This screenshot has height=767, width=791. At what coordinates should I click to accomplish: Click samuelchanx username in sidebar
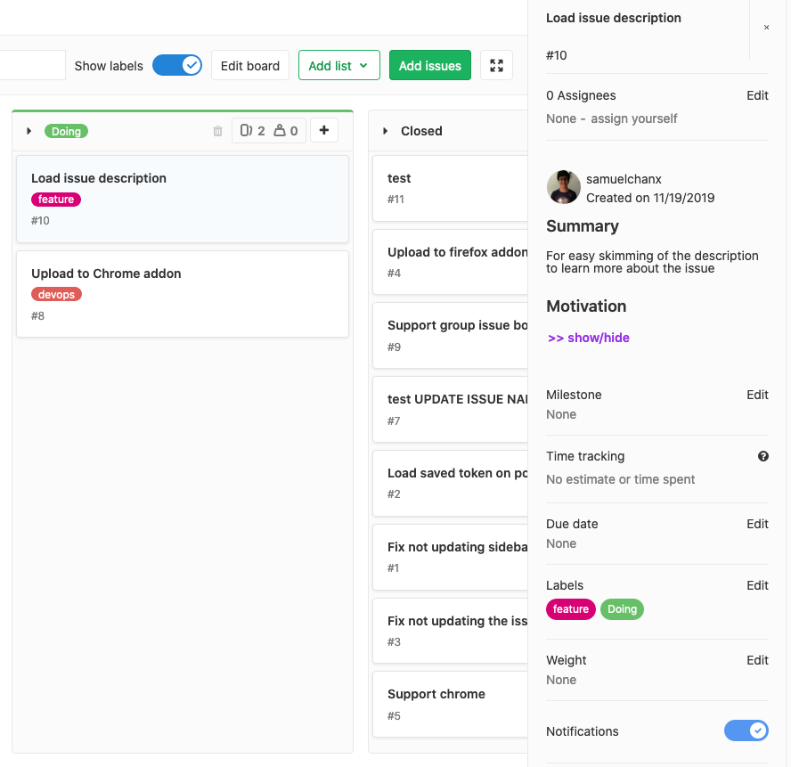point(624,179)
